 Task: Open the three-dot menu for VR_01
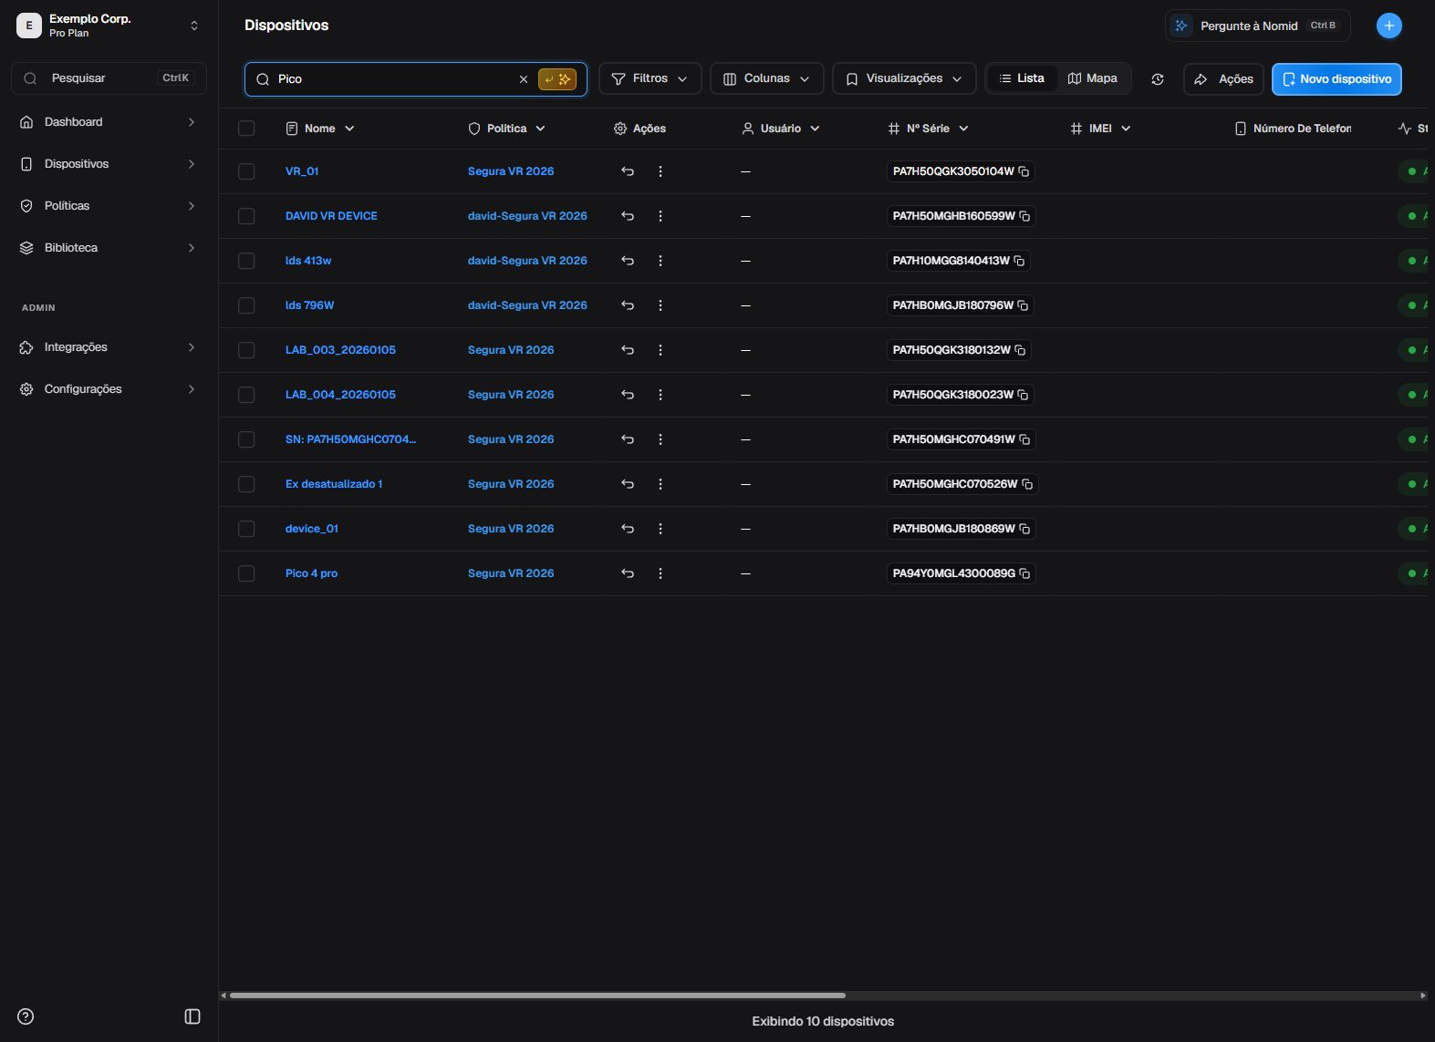point(660,171)
